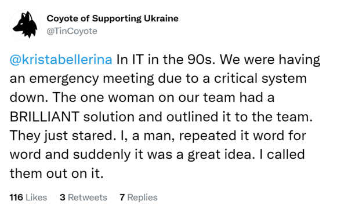Select the Retweets label text
Viewport: 348px width, 223px height.
point(88,198)
